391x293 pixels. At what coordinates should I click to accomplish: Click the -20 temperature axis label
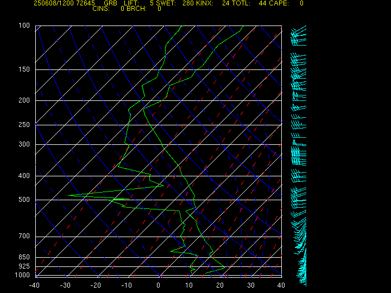point(96,285)
